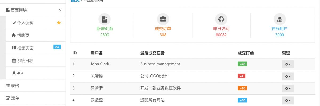320x106 pixels.
Task: Click the gold star beside 个人资料
Action: click(59, 23)
